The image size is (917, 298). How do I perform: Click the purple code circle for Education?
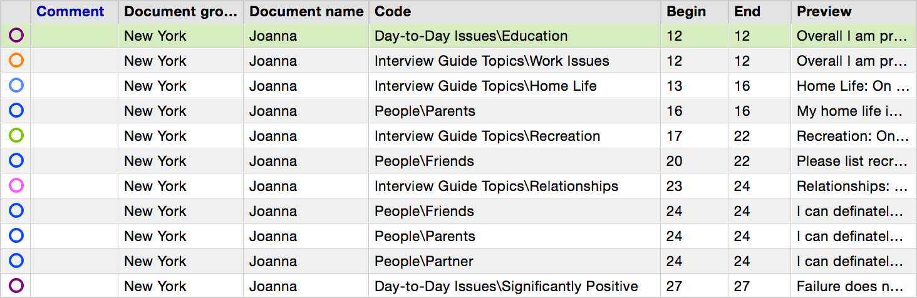[x=16, y=36]
